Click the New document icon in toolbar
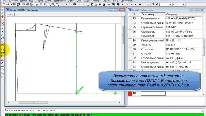The width and height of the screenshot is (206, 116). [x=4, y=5]
